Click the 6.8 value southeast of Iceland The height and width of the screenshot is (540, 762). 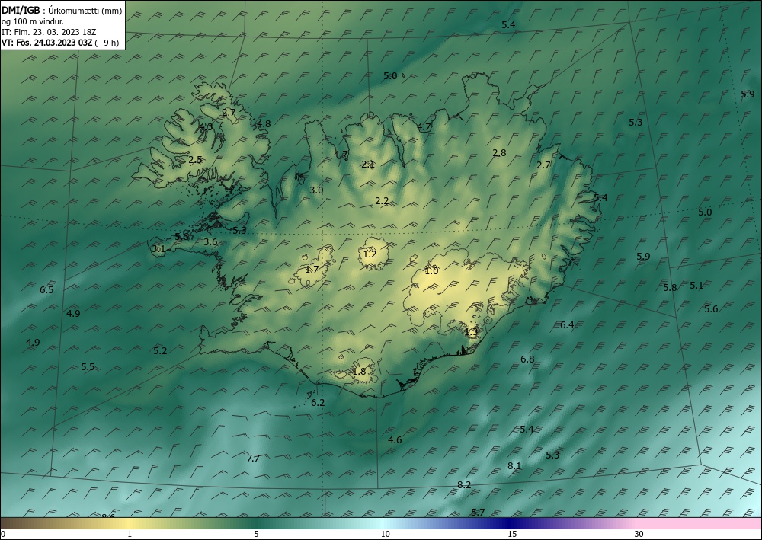(527, 359)
